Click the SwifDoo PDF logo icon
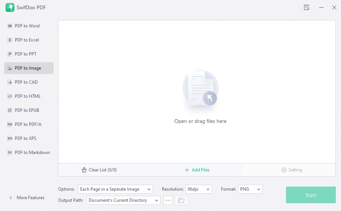 (x=10, y=7)
